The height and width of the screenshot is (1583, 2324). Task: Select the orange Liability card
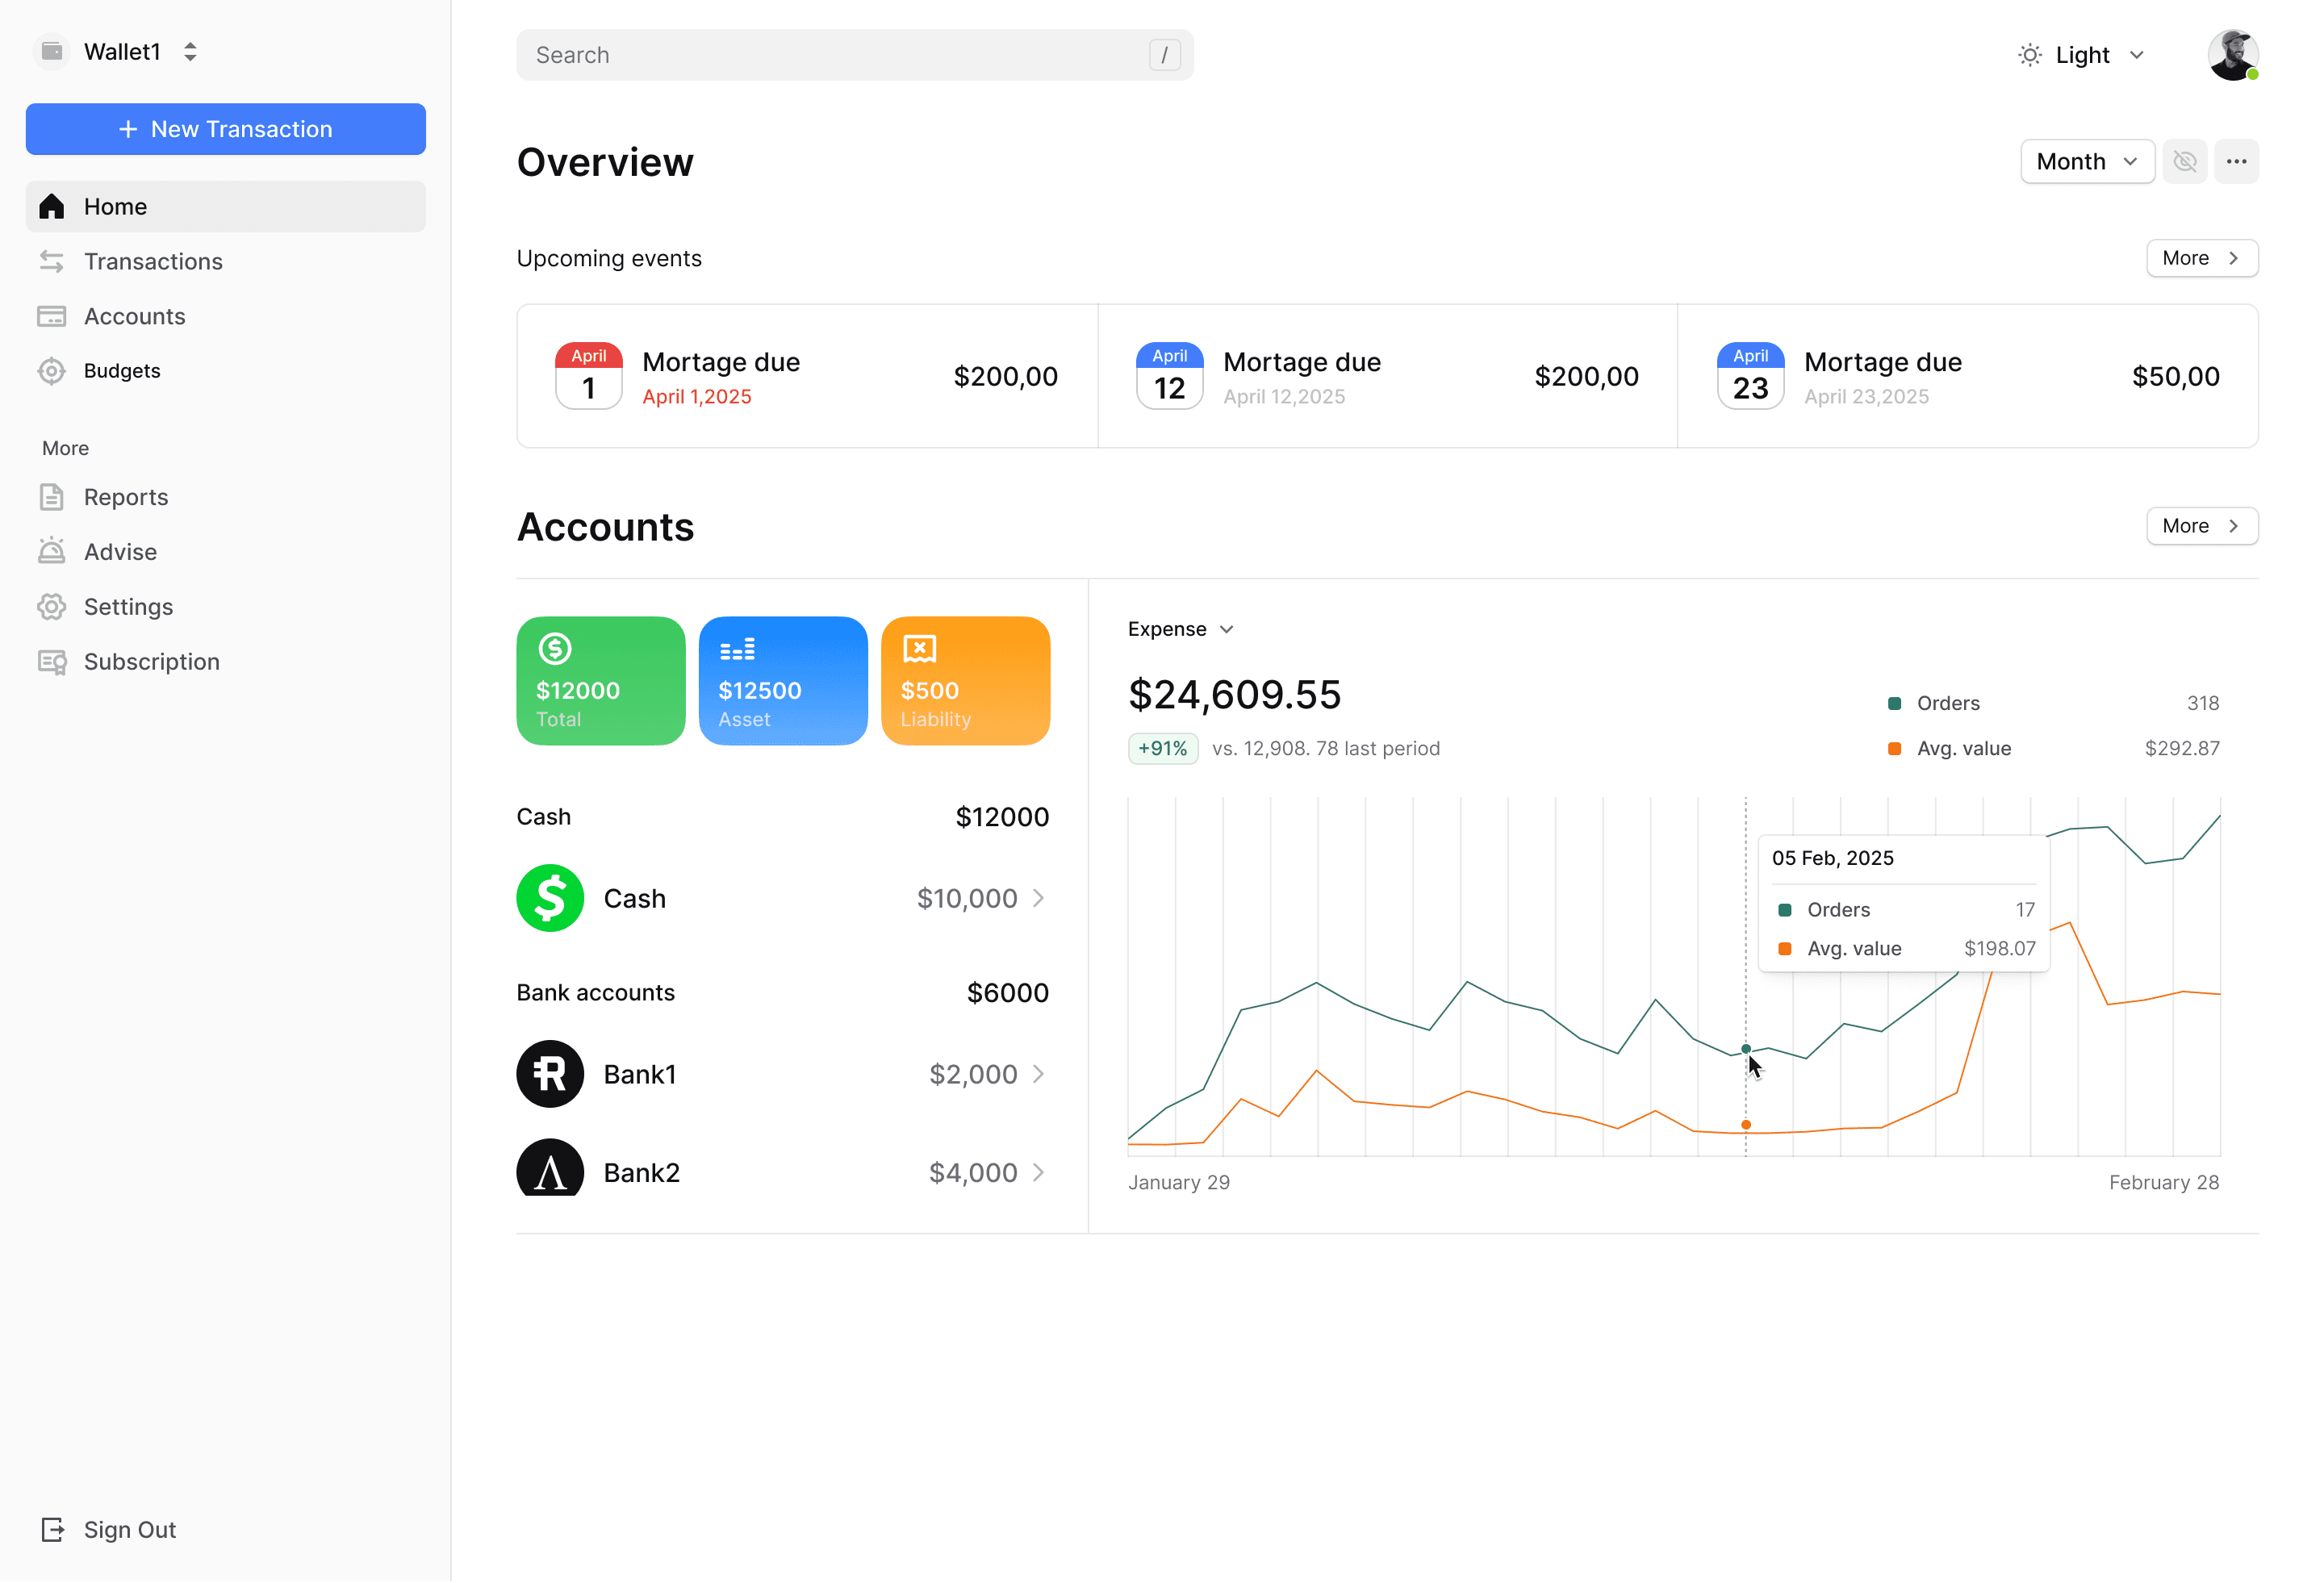(x=965, y=680)
